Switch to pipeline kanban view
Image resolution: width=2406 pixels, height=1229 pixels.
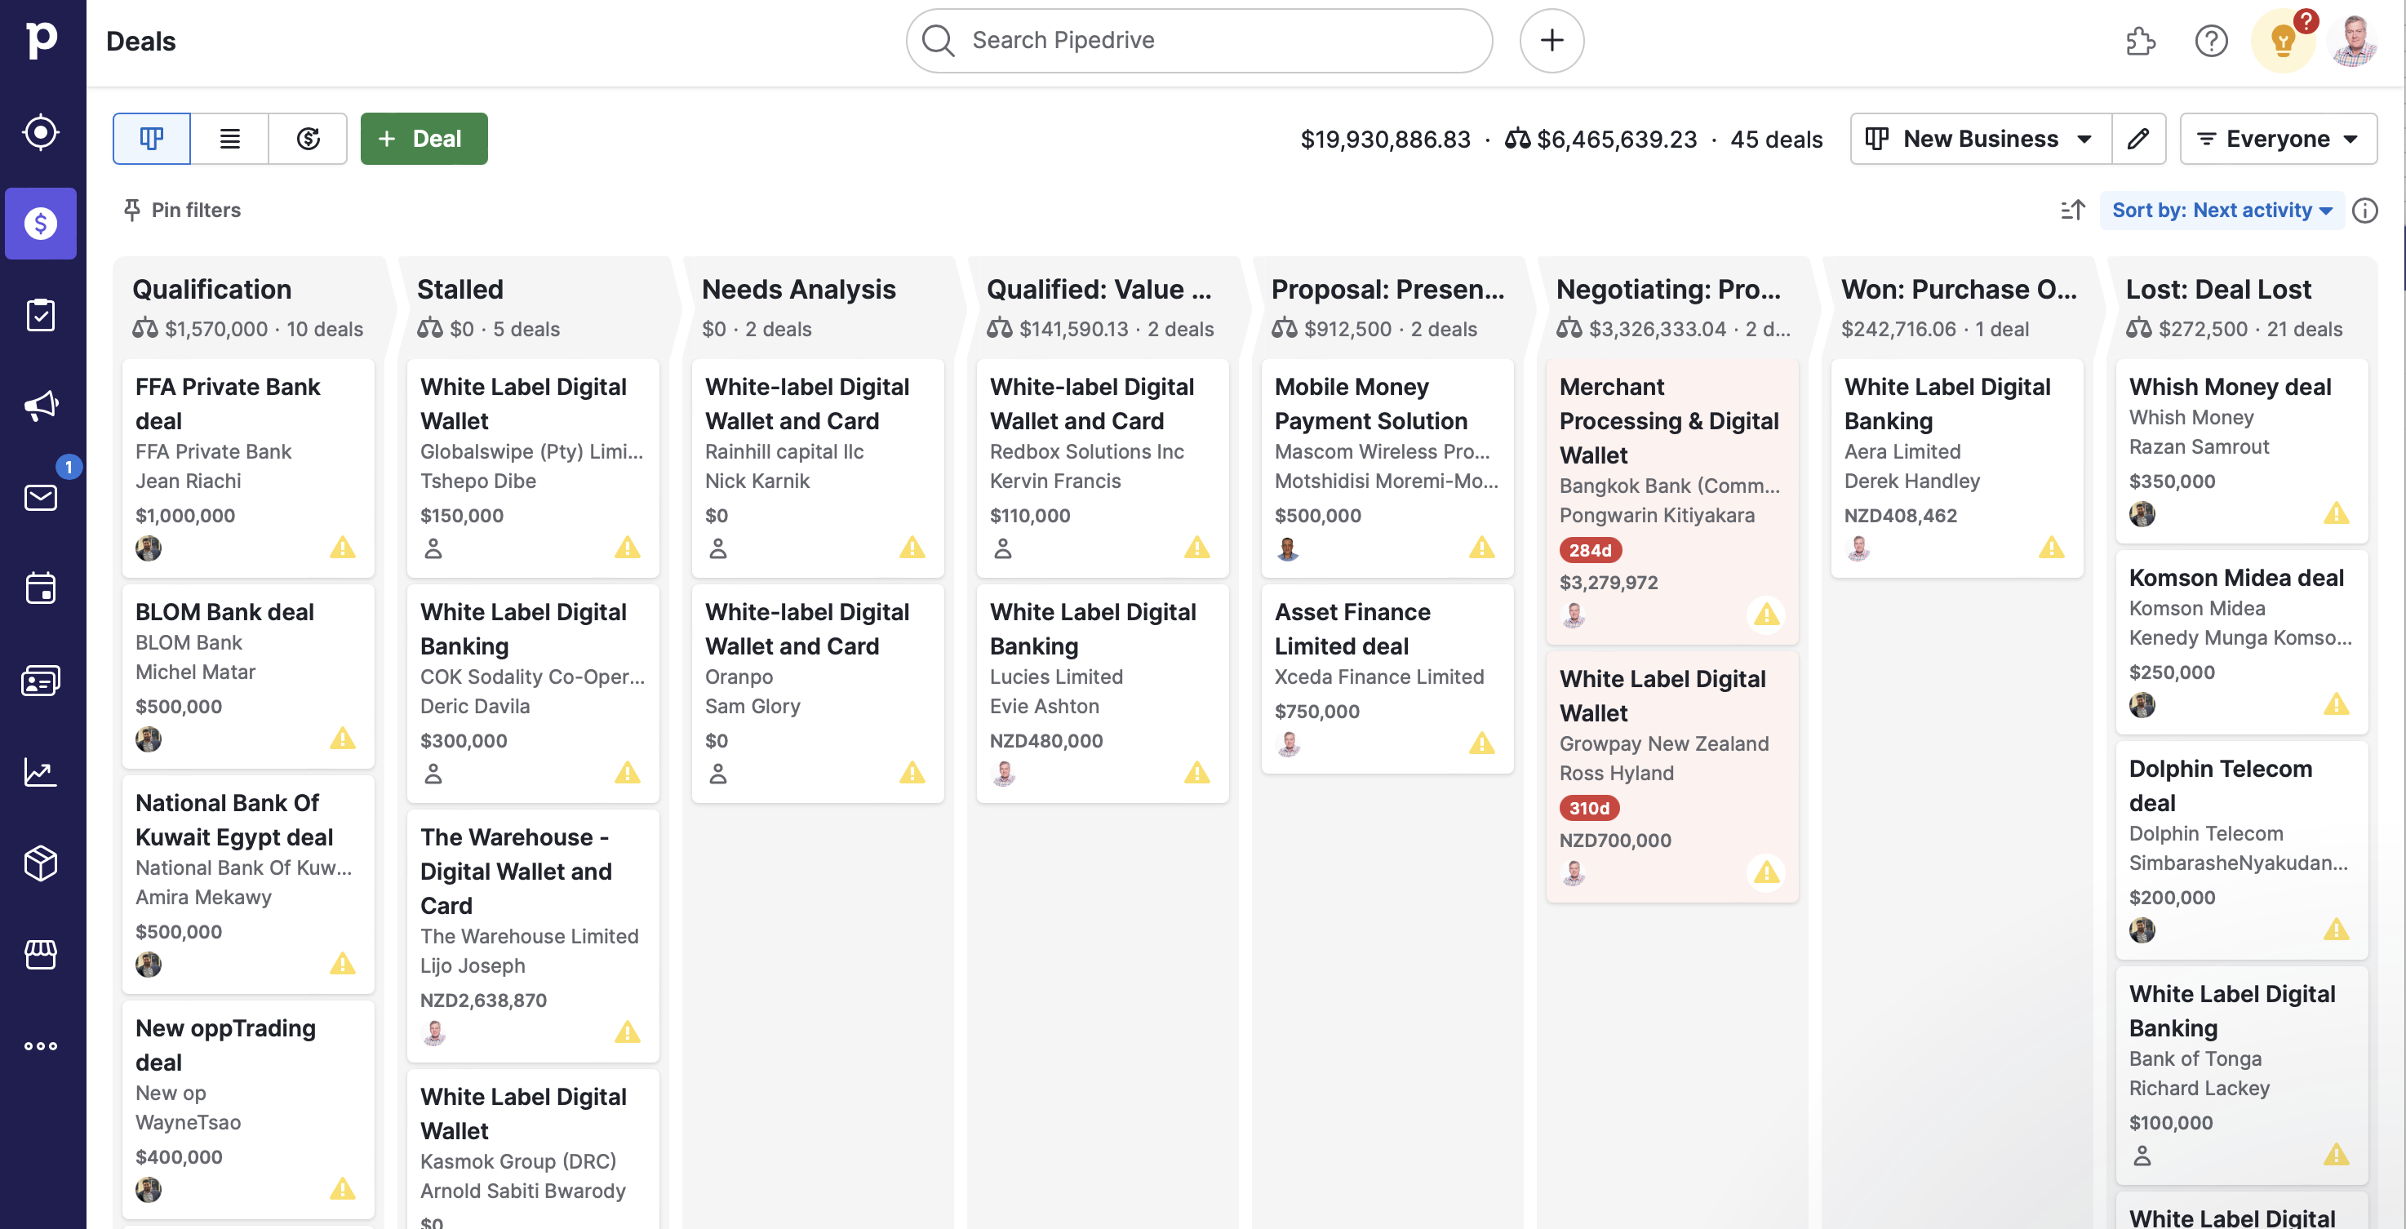pyautogui.click(x=151, y=140)
